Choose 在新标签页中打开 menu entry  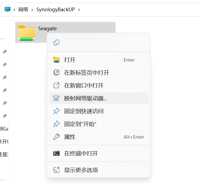(x=99, y=72)
